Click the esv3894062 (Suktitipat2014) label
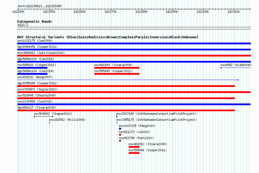 coord(41,53)
